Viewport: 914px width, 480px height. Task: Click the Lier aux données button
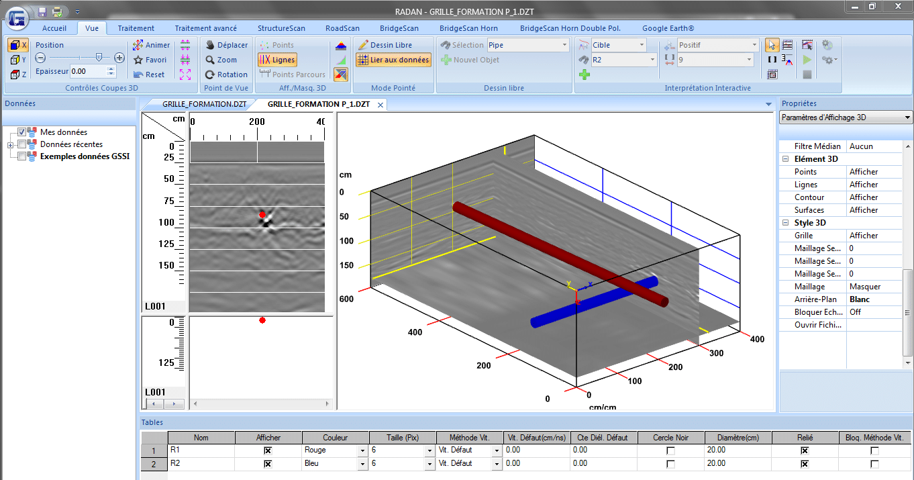(393, 60)
